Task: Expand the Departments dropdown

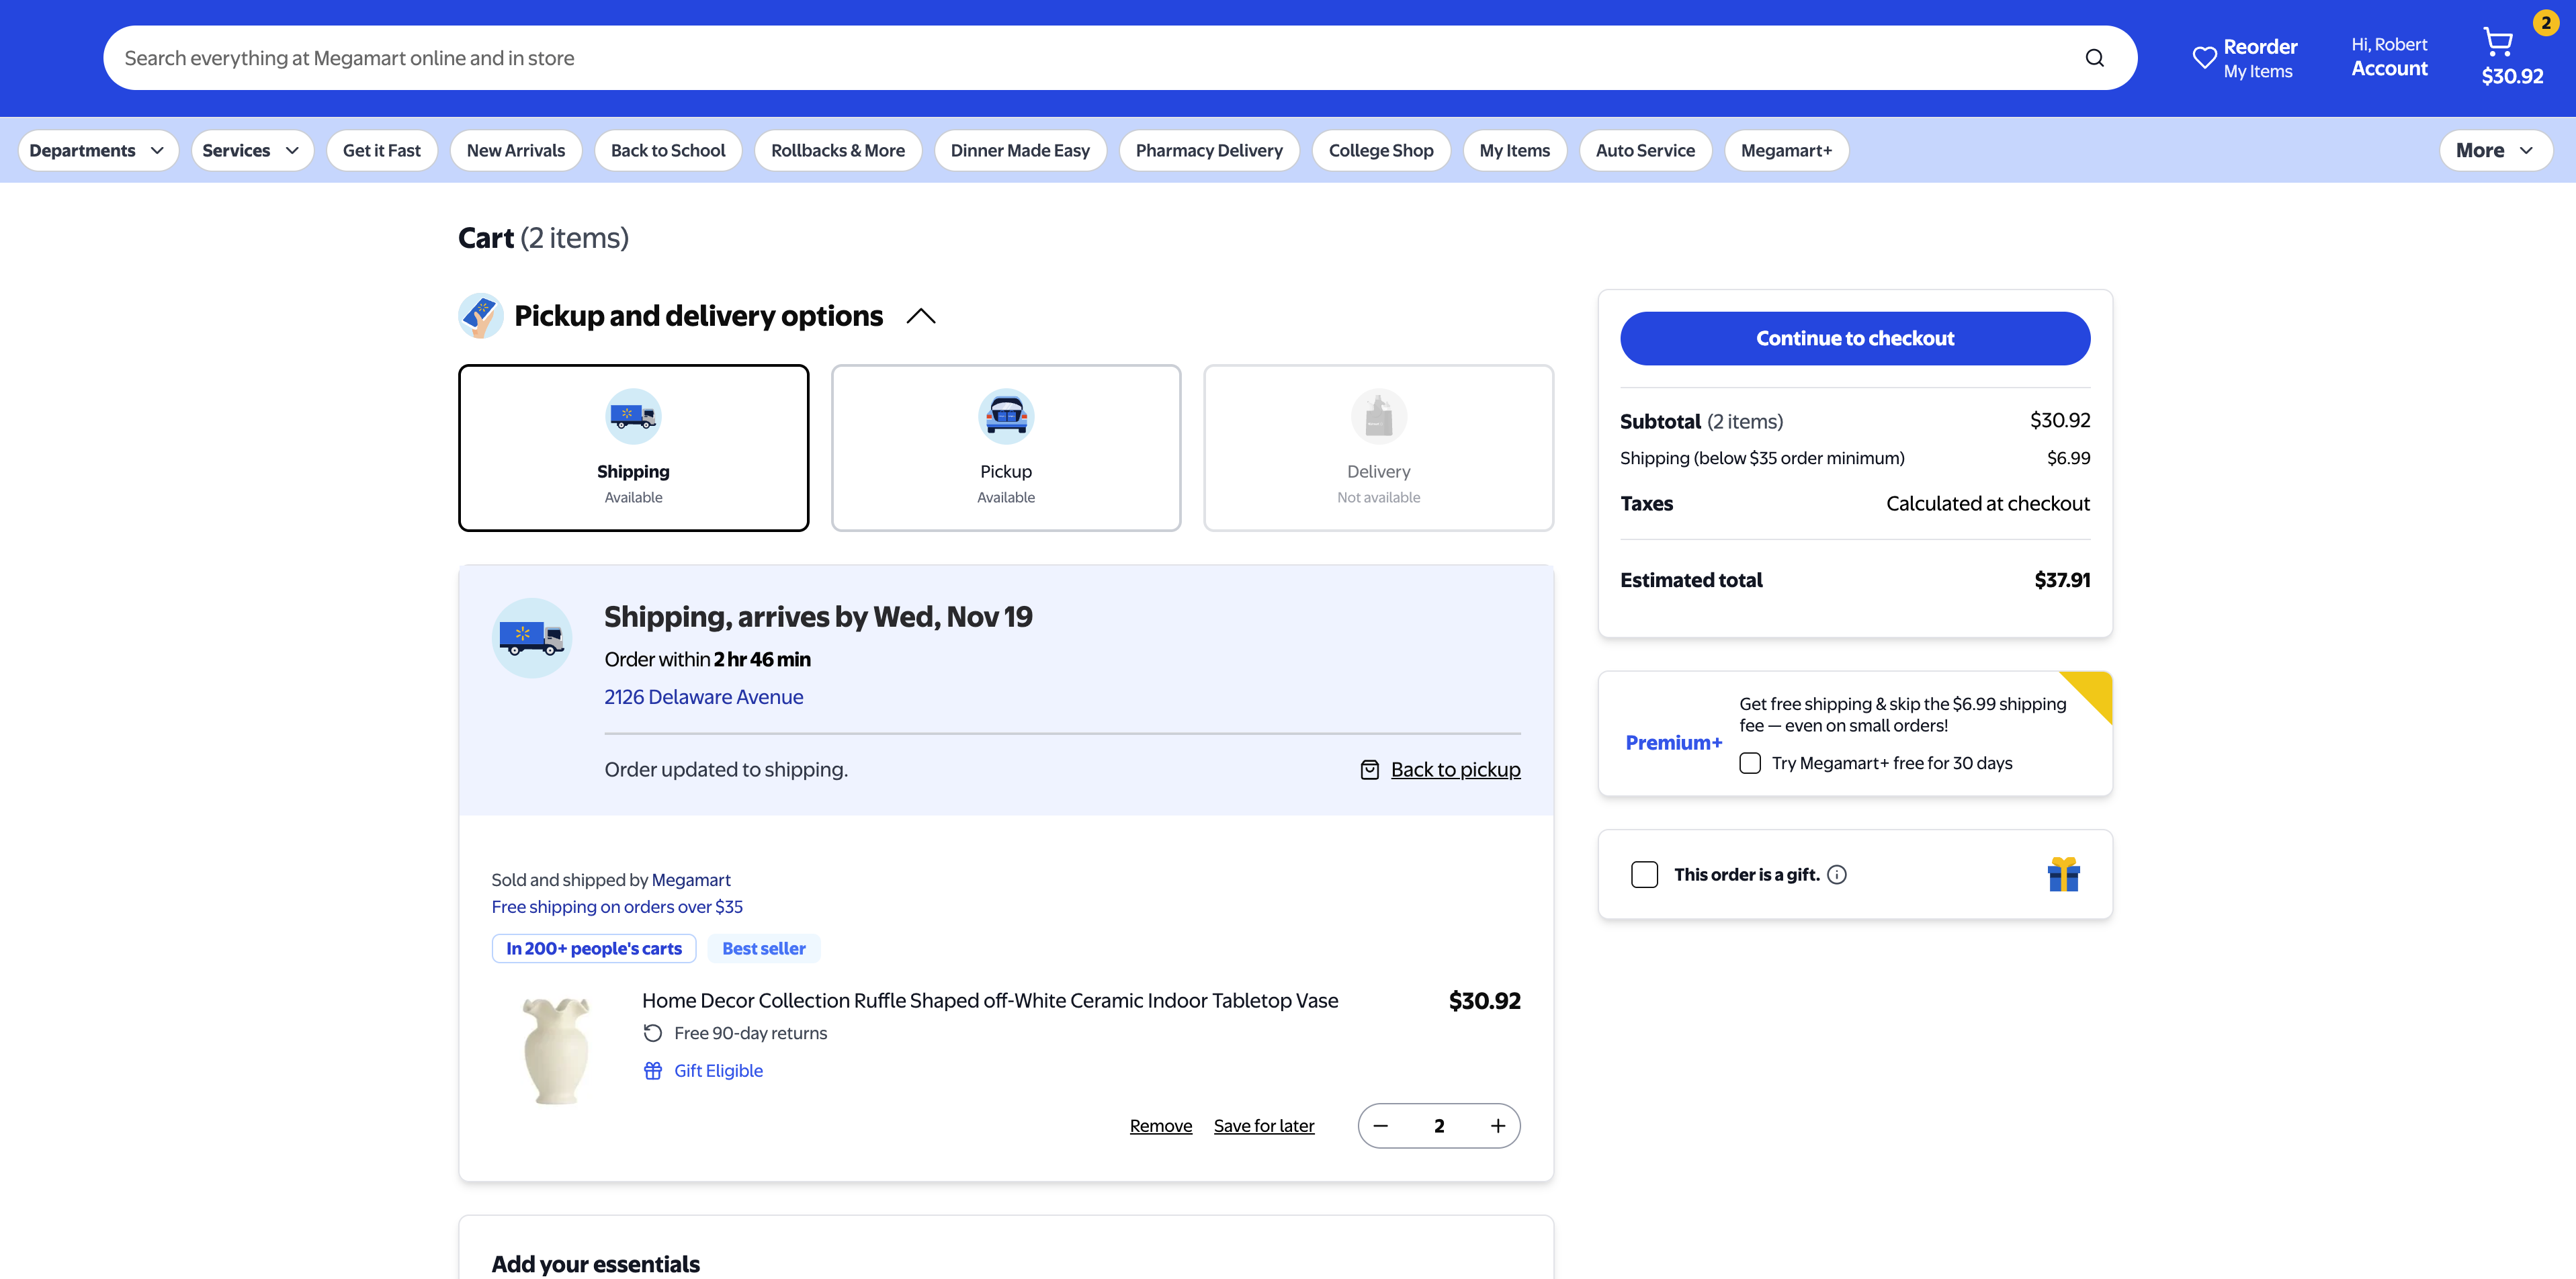Action: 97,151
